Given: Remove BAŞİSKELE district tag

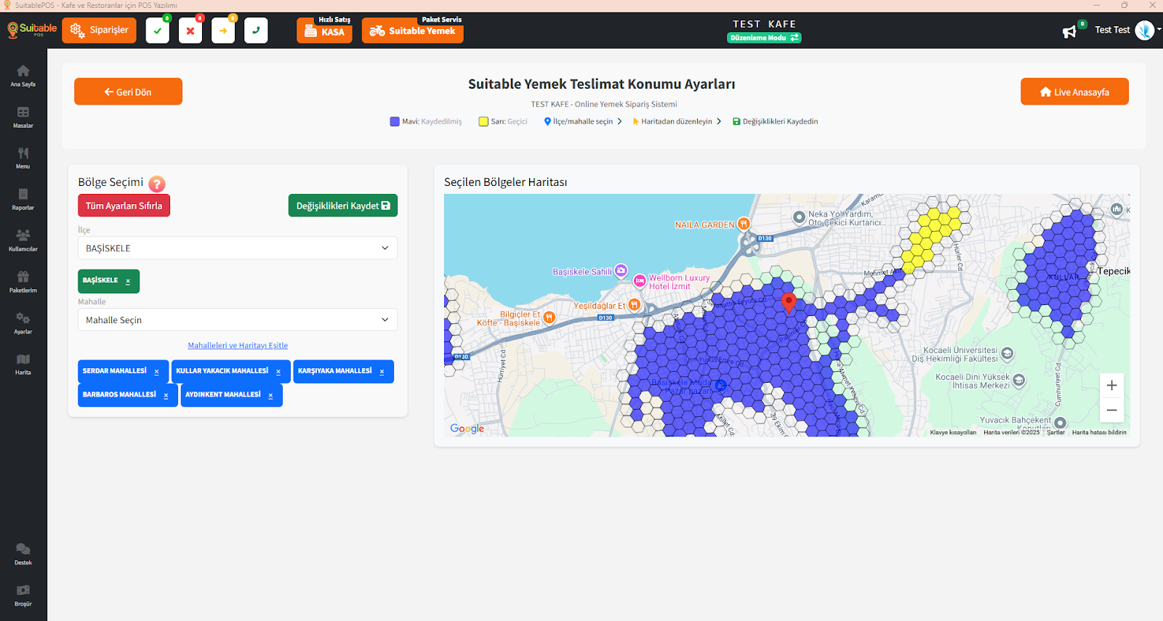Looking at the screenshot, I should point(128,282).
